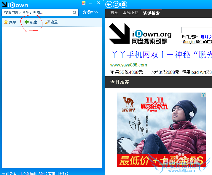Visit the www.yaya888.com link
This screenshot has height=175, width=212.
tap(129, 65)
